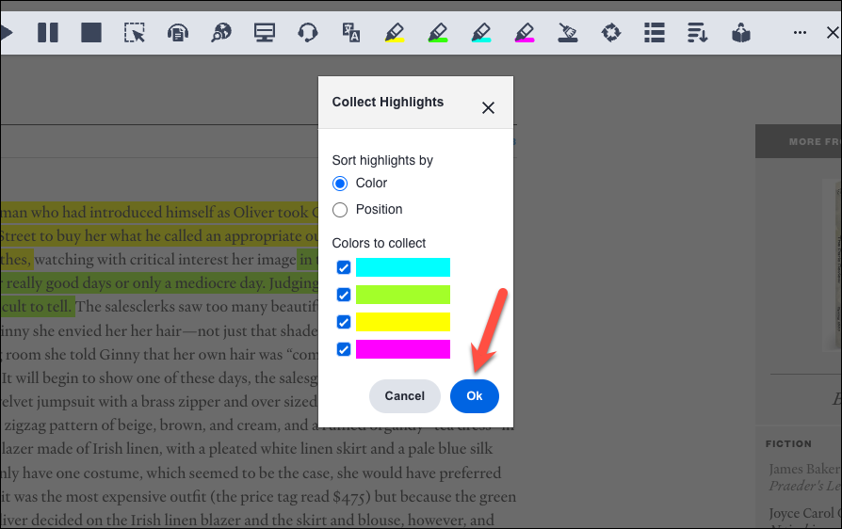
Task: Cancel the Collect Highlights dialog
Action: coord(405,396)
